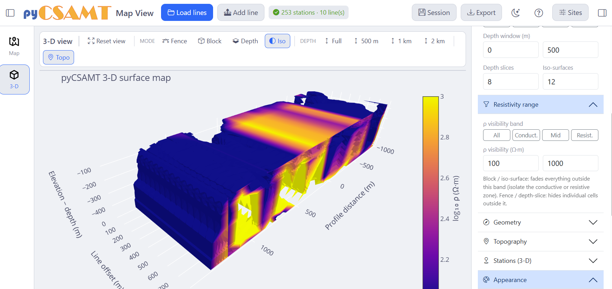Expand the Geometry section

tap(540, 222)
